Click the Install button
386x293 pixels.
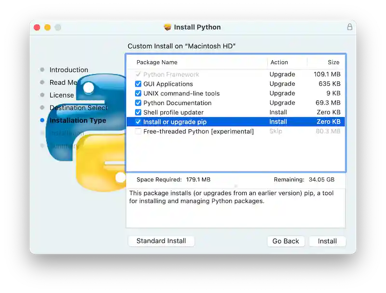(327, 241)
